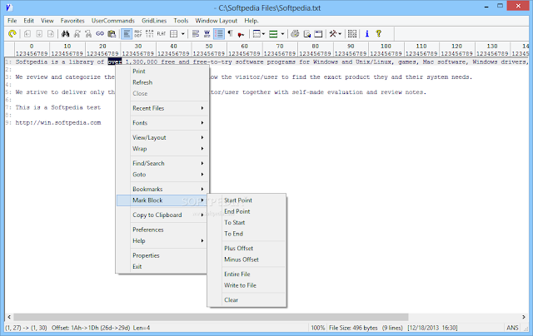Click the red flag bookmark icon
The height and width of the screenshot is (336, 533).
241,34
